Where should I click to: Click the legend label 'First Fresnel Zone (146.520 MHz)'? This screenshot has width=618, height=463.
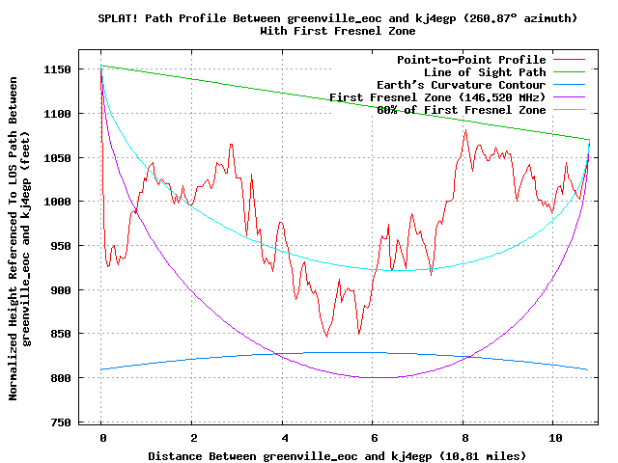click(437, 97)
